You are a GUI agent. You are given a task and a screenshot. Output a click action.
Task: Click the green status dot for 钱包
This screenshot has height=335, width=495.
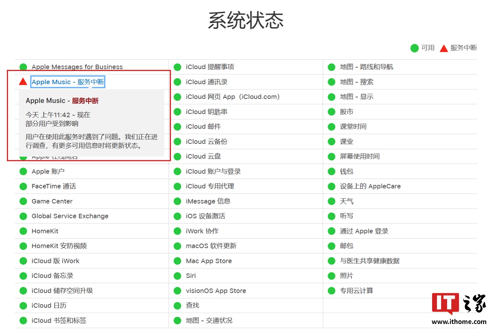(331, 172)
